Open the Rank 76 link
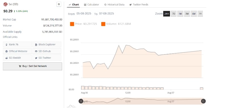The width and height of the screenshot is (234, 108). [17, 45]
